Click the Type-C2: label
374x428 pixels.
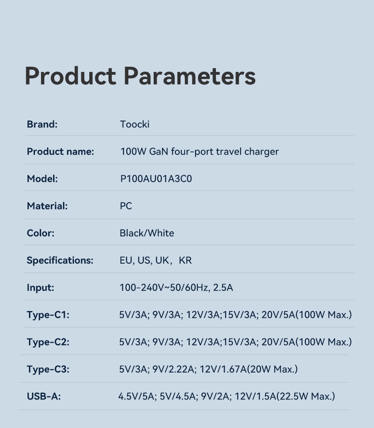tap(48, 342)
